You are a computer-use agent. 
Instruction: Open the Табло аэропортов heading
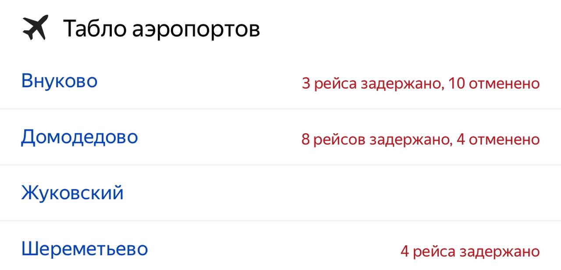click(x=161, y=29)
